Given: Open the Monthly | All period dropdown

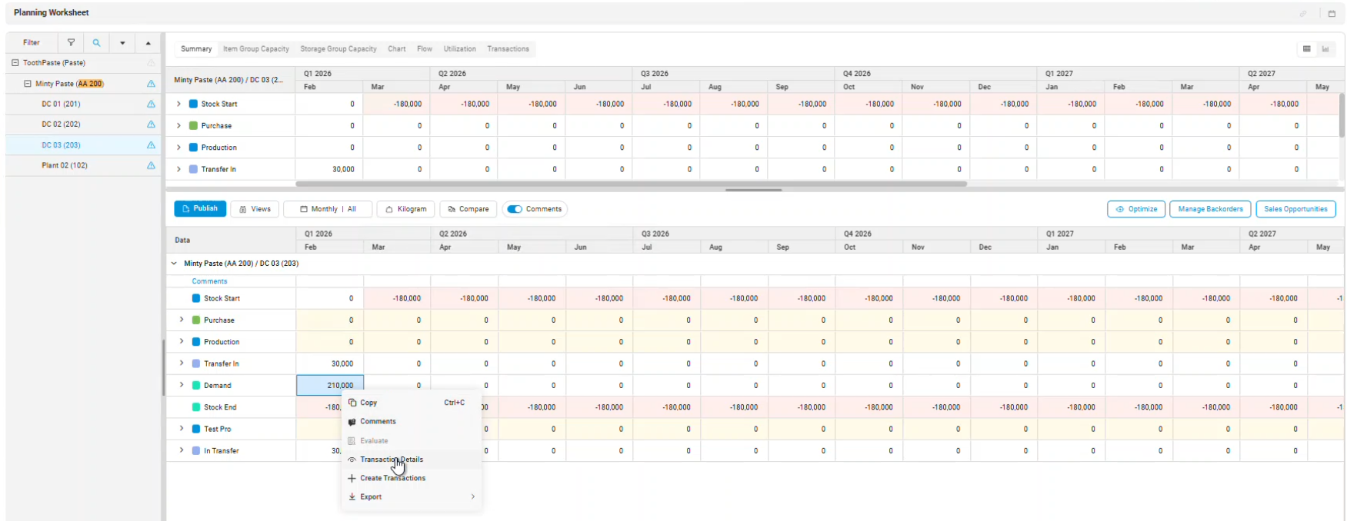Looking at the screenshot, I should click(x=328, y=209).
